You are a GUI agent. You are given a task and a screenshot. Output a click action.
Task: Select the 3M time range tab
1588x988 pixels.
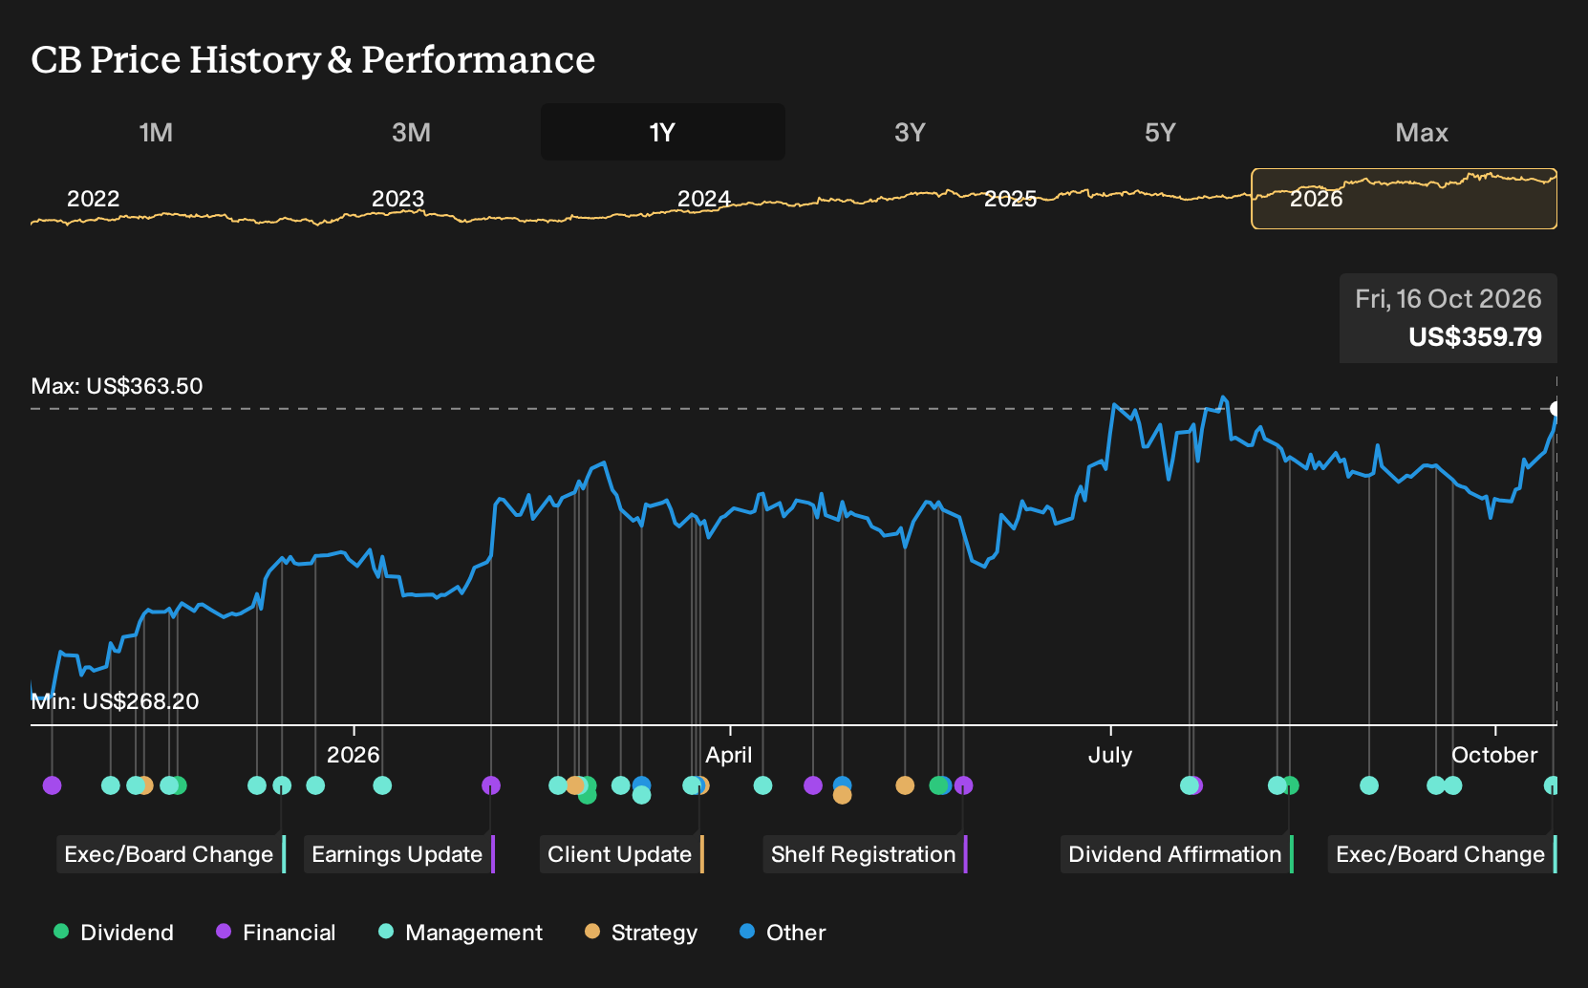(x=411, y=132)
